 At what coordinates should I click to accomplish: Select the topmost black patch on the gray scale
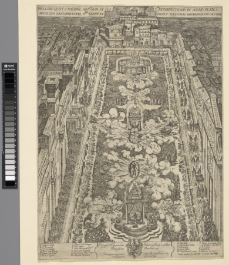click(x=10, y=75)
